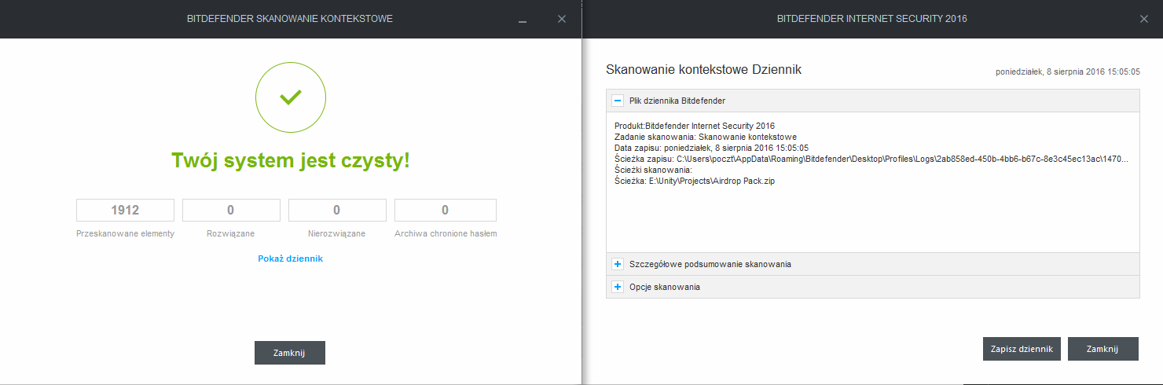The image size is (1163, 385).
Task: Click the 'Rozwiązane' label
Action: pos(231,233)
